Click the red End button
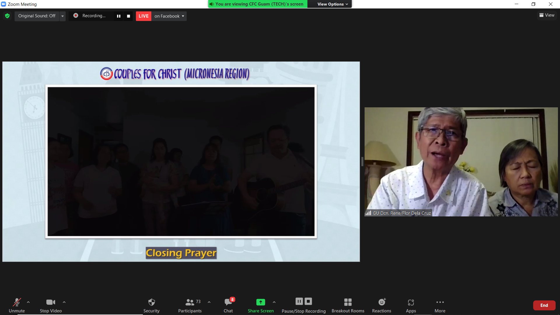 coord(544,305)
